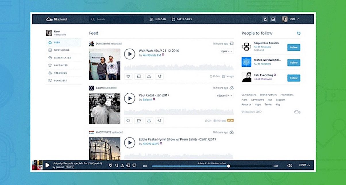Favorite the Wah Wah 45s show
Screen dimensions: 346x185
pyautogui.click(x=128, y=76)
